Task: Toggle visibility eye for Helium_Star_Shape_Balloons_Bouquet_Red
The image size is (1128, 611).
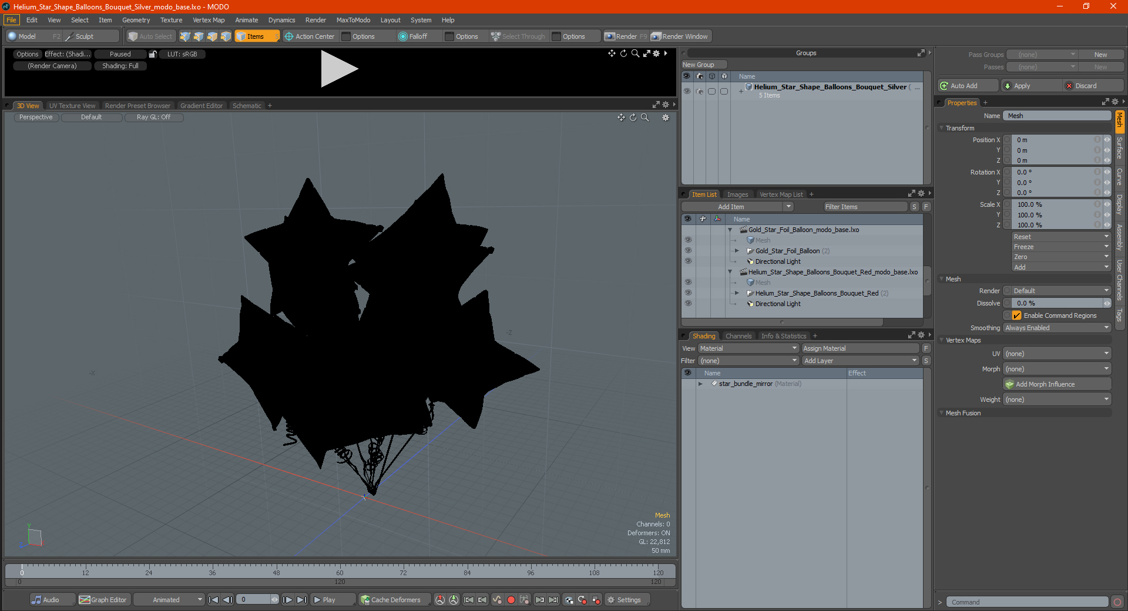Action: [x=688, y=293]
